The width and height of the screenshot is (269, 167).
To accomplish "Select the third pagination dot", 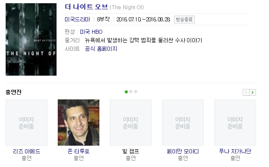I will pyautogui.click(x=136, y=92).
